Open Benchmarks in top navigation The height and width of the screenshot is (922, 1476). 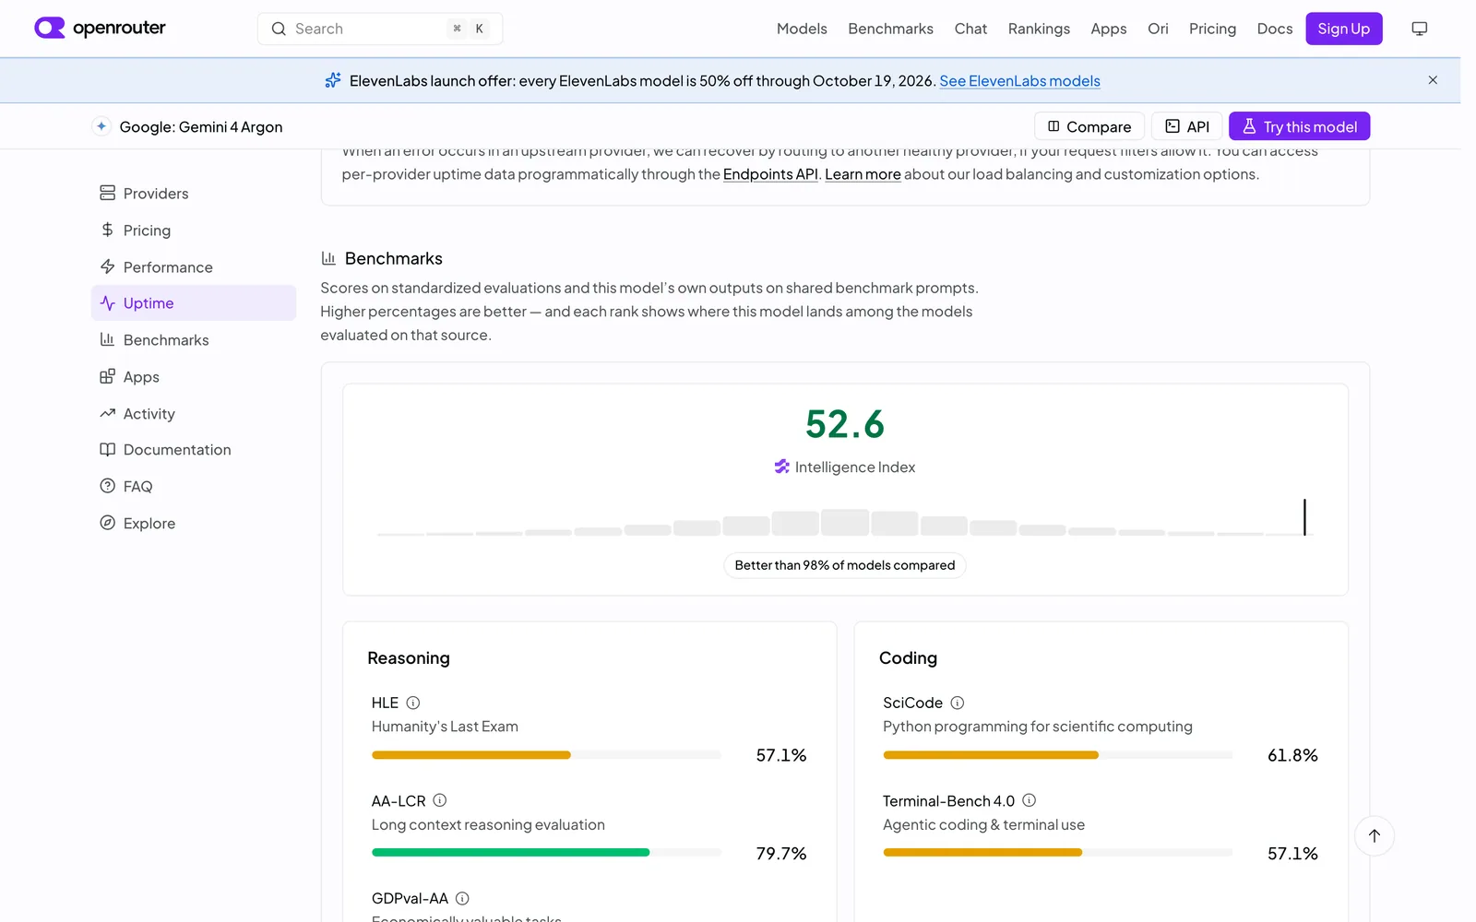[x=890, y=29]
